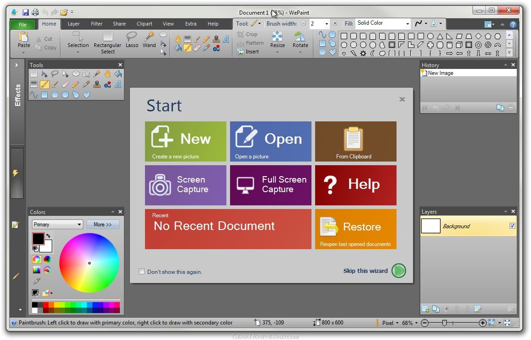Switch to color wheel mode in Colors panel

tap(37, 259)
